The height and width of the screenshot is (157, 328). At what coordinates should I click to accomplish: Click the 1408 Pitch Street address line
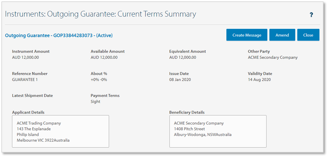(189, 129)
